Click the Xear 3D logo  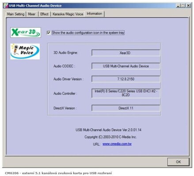[x=26, y=32]
